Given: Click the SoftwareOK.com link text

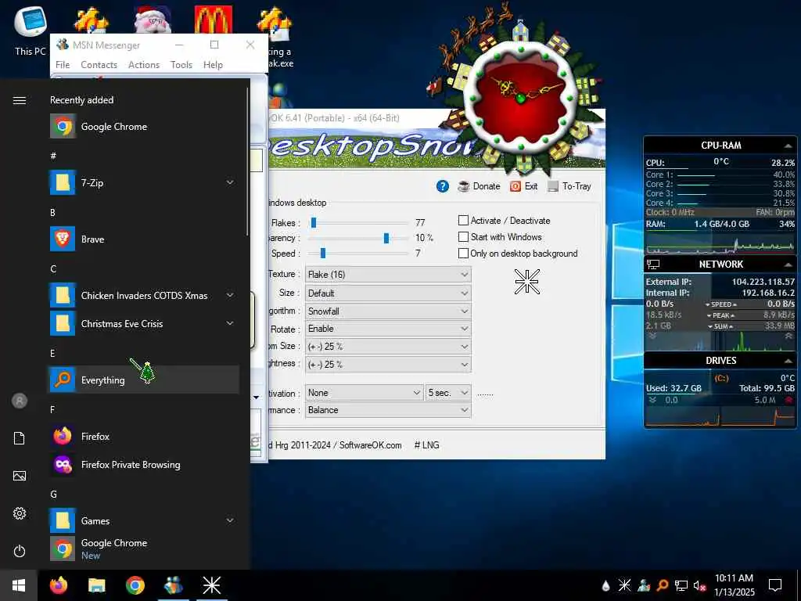Looking at the screenshot, I should pos(370,445).
